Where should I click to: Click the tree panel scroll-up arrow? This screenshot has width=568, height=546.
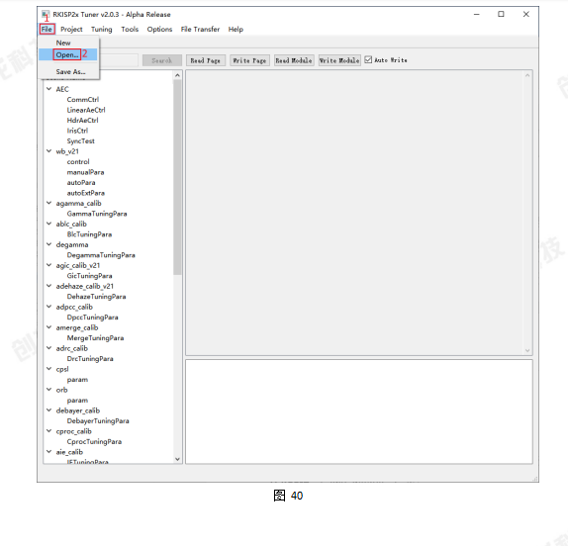[x=177, y=75]
